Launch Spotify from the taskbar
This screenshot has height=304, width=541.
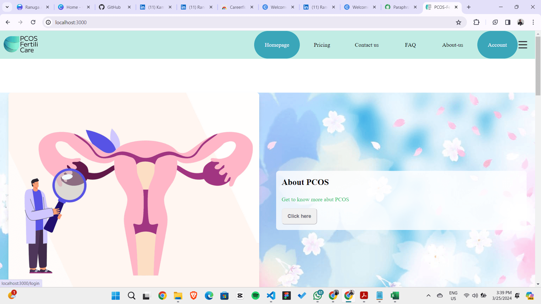tap(256, 296)
